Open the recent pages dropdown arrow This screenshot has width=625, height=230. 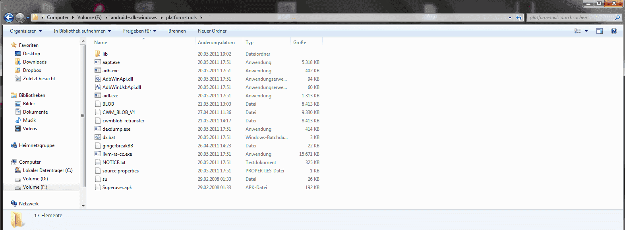pos(28,17)
